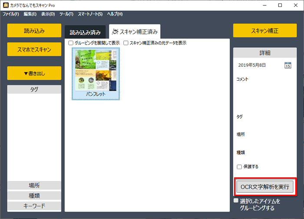Screen dimensions: 304x219
Task: Open the calendar date picker icon
Action: point(287,65)
